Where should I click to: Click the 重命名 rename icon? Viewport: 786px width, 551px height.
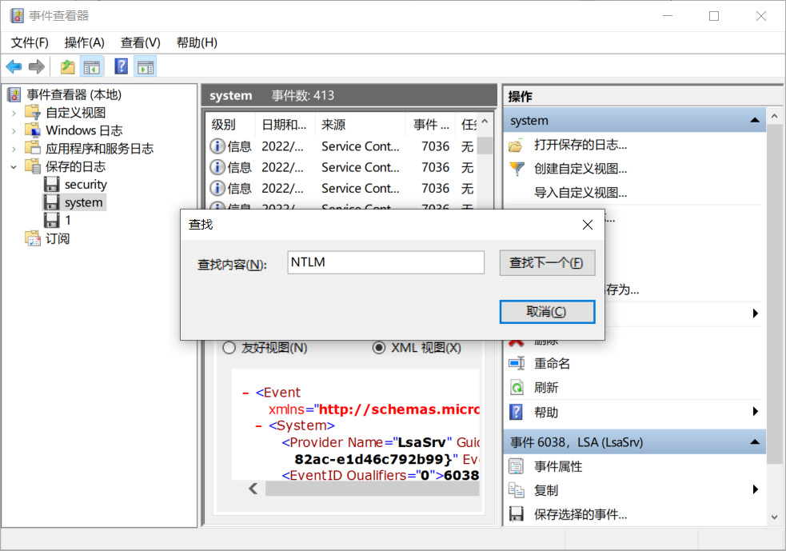pos(517,364)
